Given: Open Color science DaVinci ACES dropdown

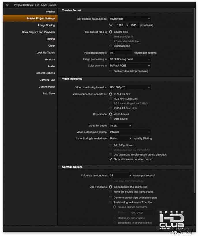Looking at the screenshot, I should coord(130,66).
